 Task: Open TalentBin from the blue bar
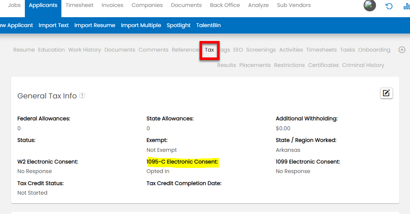pos(208,25)
